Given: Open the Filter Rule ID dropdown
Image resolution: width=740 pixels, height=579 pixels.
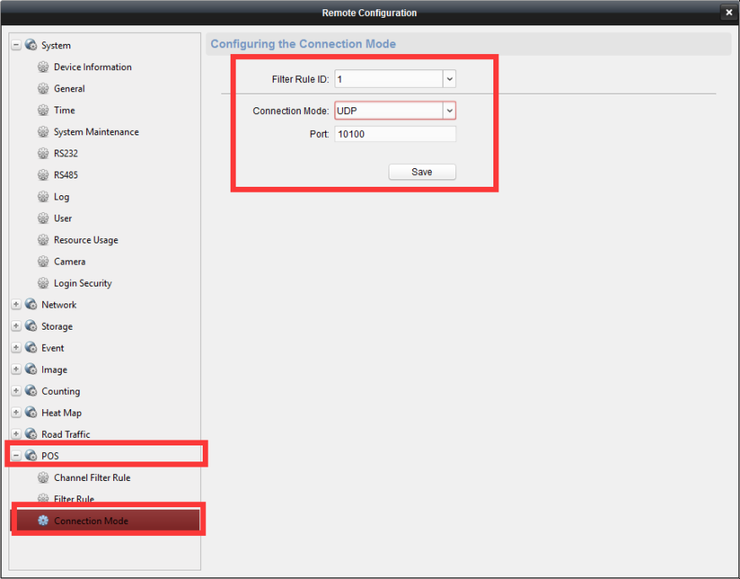Looking at the screenshot, I should 449,79.
